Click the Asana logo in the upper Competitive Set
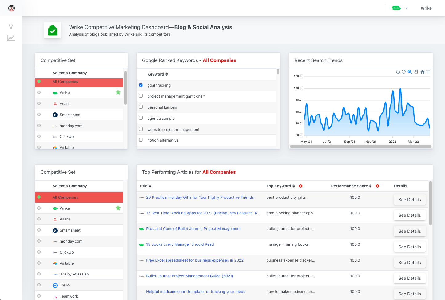Viewport: 445px width, 300px height. 55,104
